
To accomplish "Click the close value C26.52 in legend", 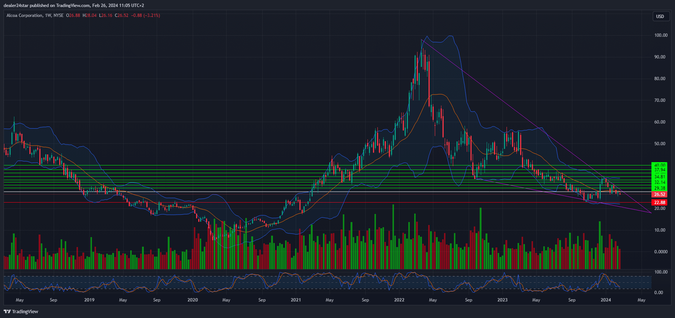I will point(122,15).
